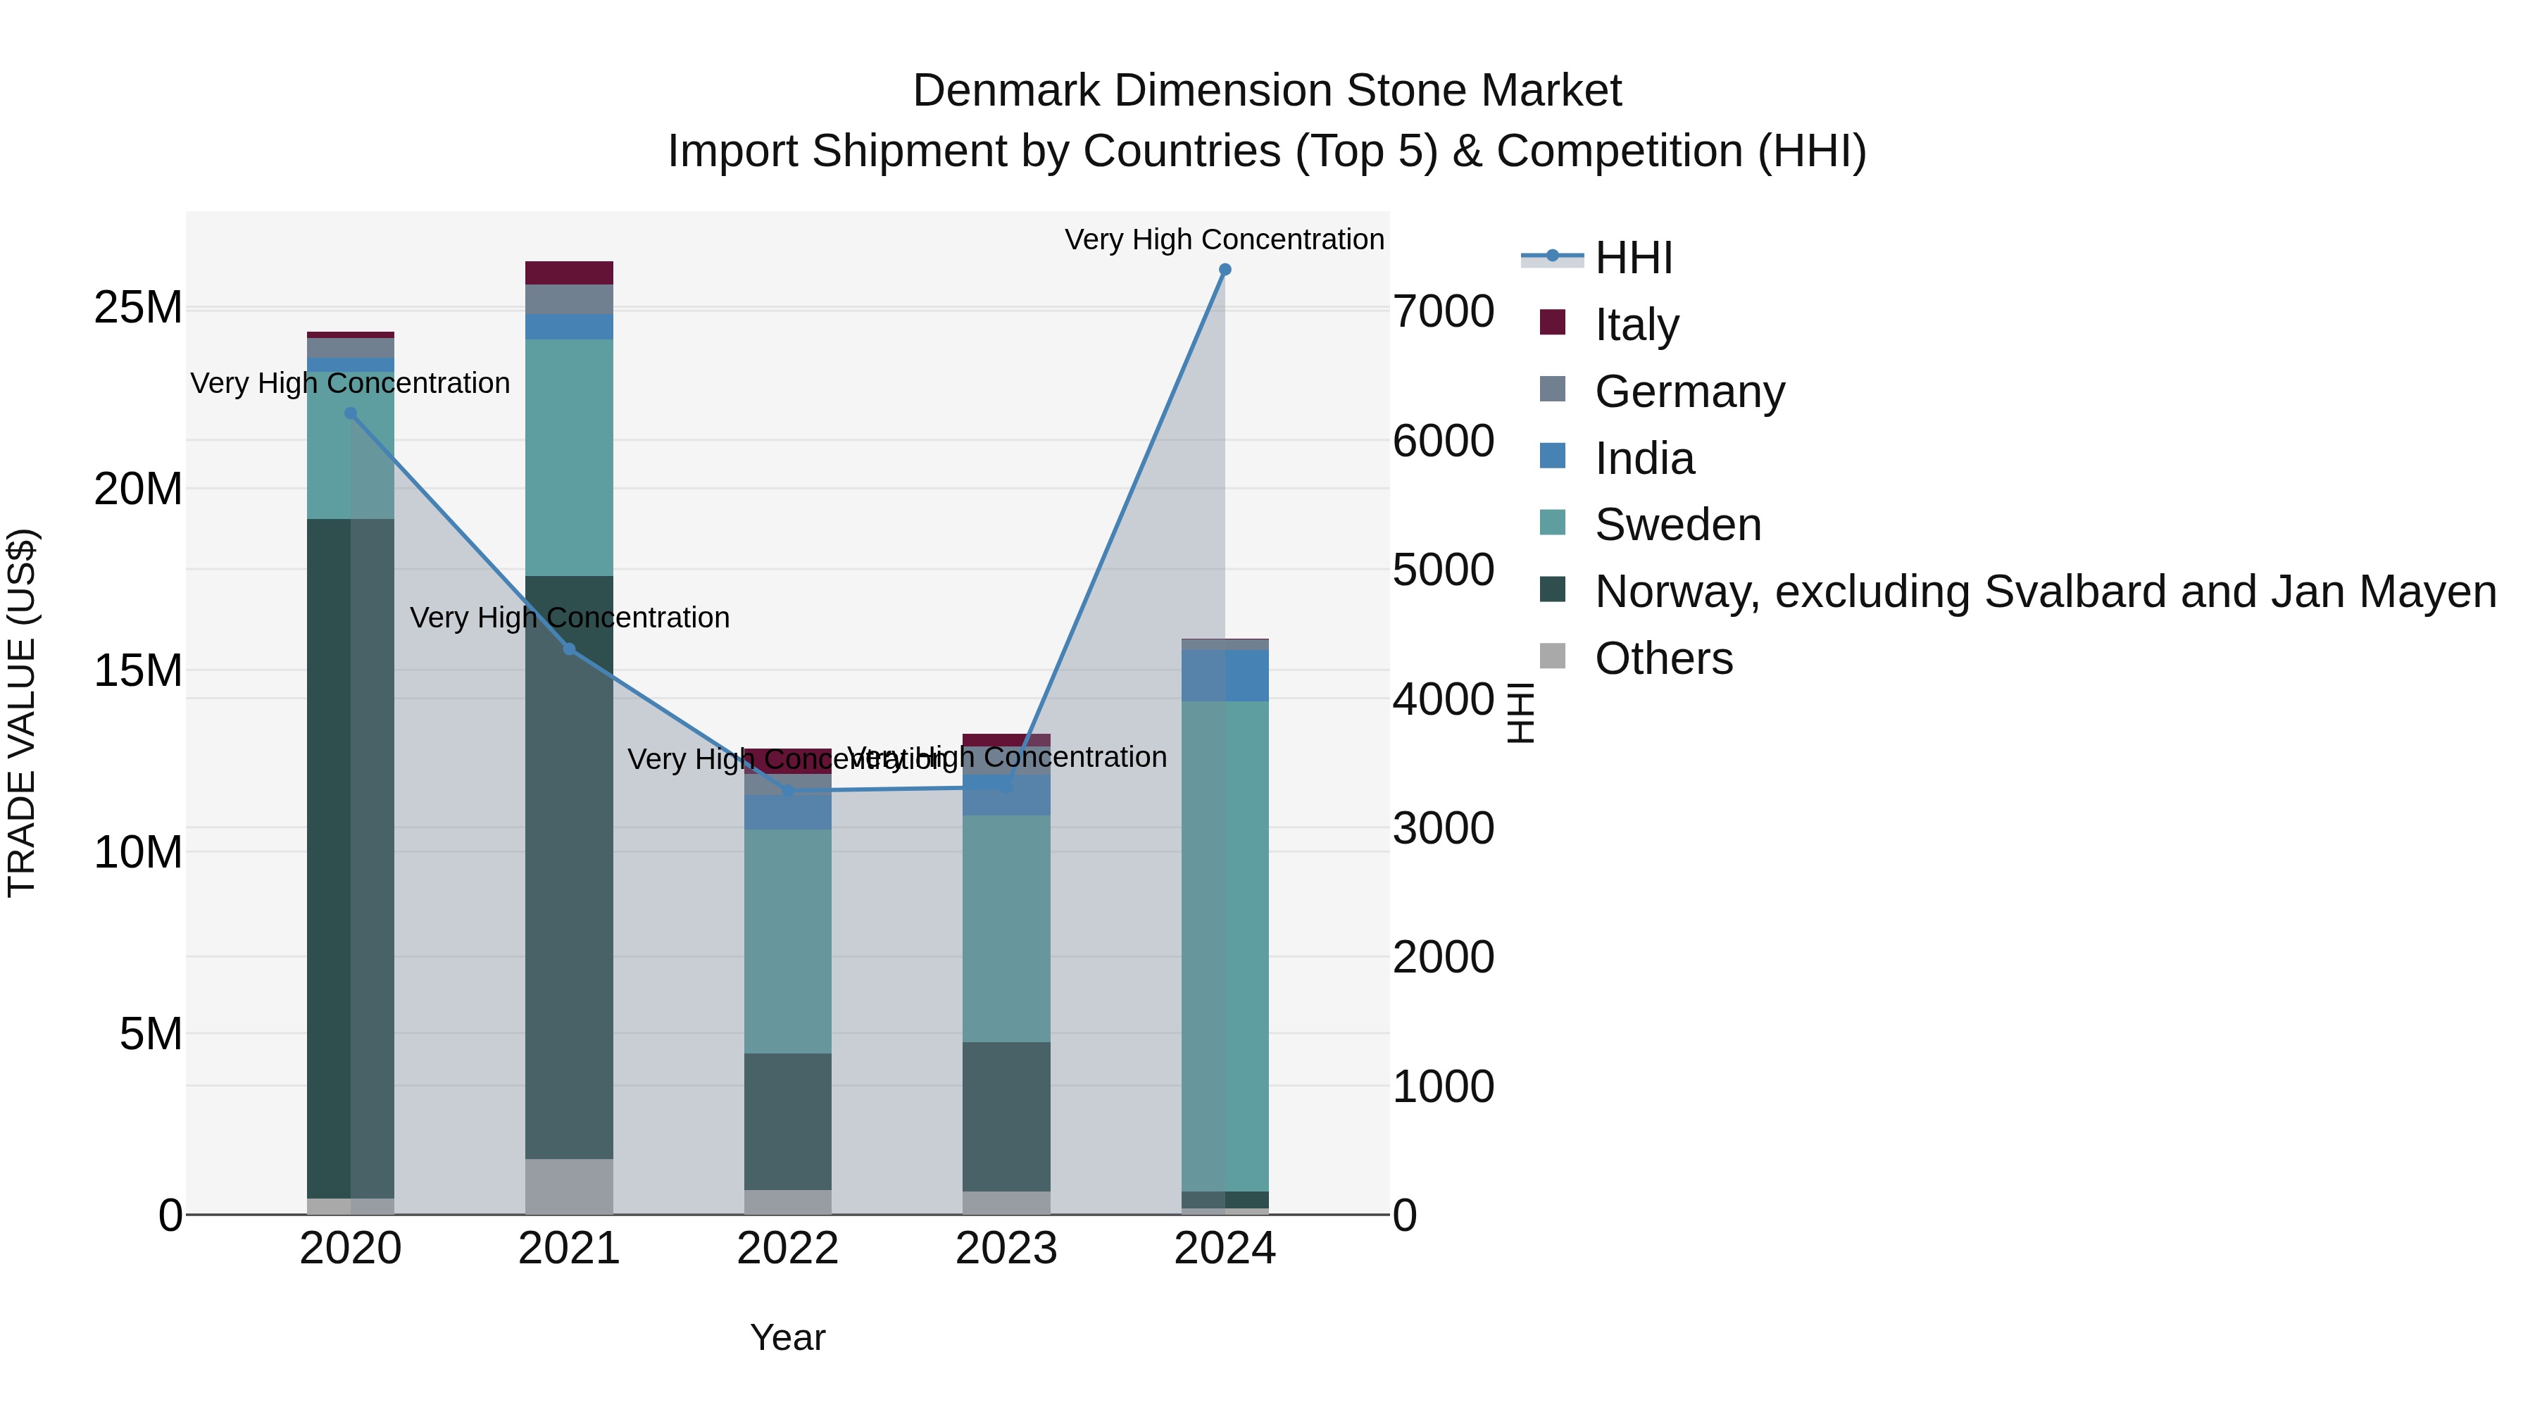Click the HHI data point for 2022
This screenshot has height=1426, width=2535.
787,790
